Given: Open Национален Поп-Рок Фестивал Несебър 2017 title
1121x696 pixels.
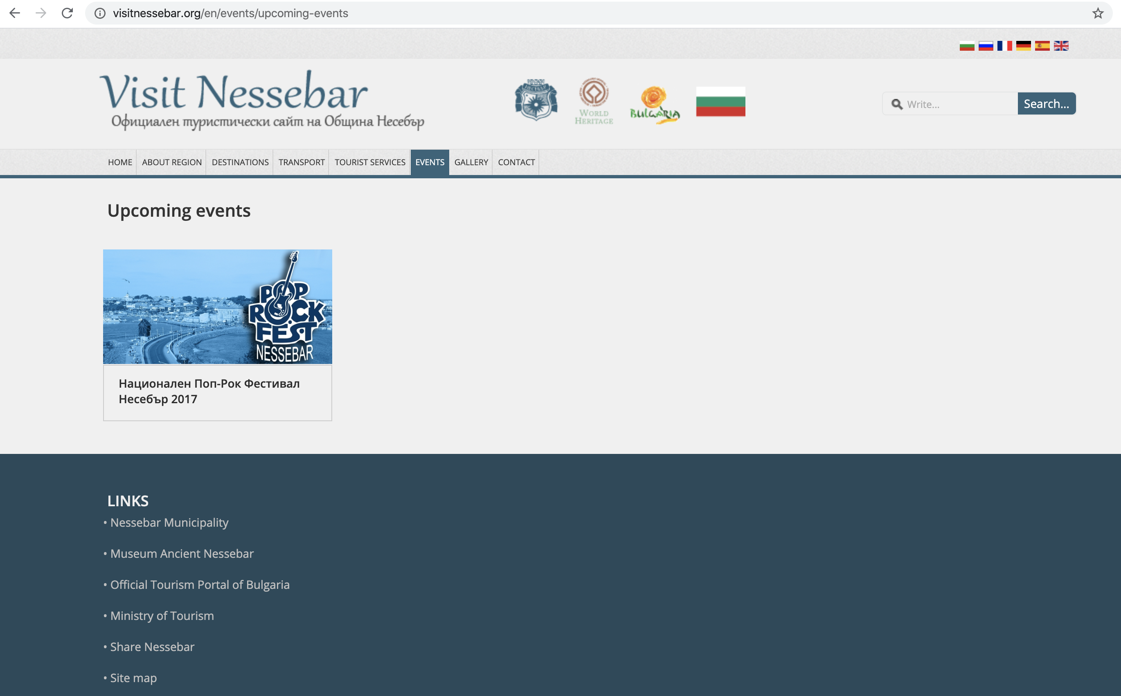Looking at the screenshot, I should [209, 391].
